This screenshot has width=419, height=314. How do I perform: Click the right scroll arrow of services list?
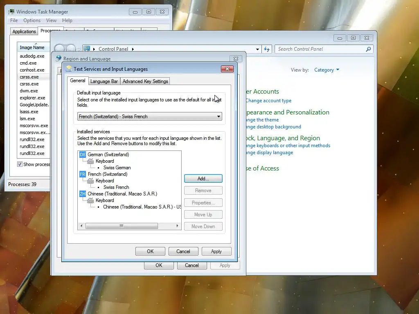click(x=177, y=226)
